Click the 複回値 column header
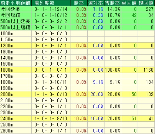 coord(146,3)
